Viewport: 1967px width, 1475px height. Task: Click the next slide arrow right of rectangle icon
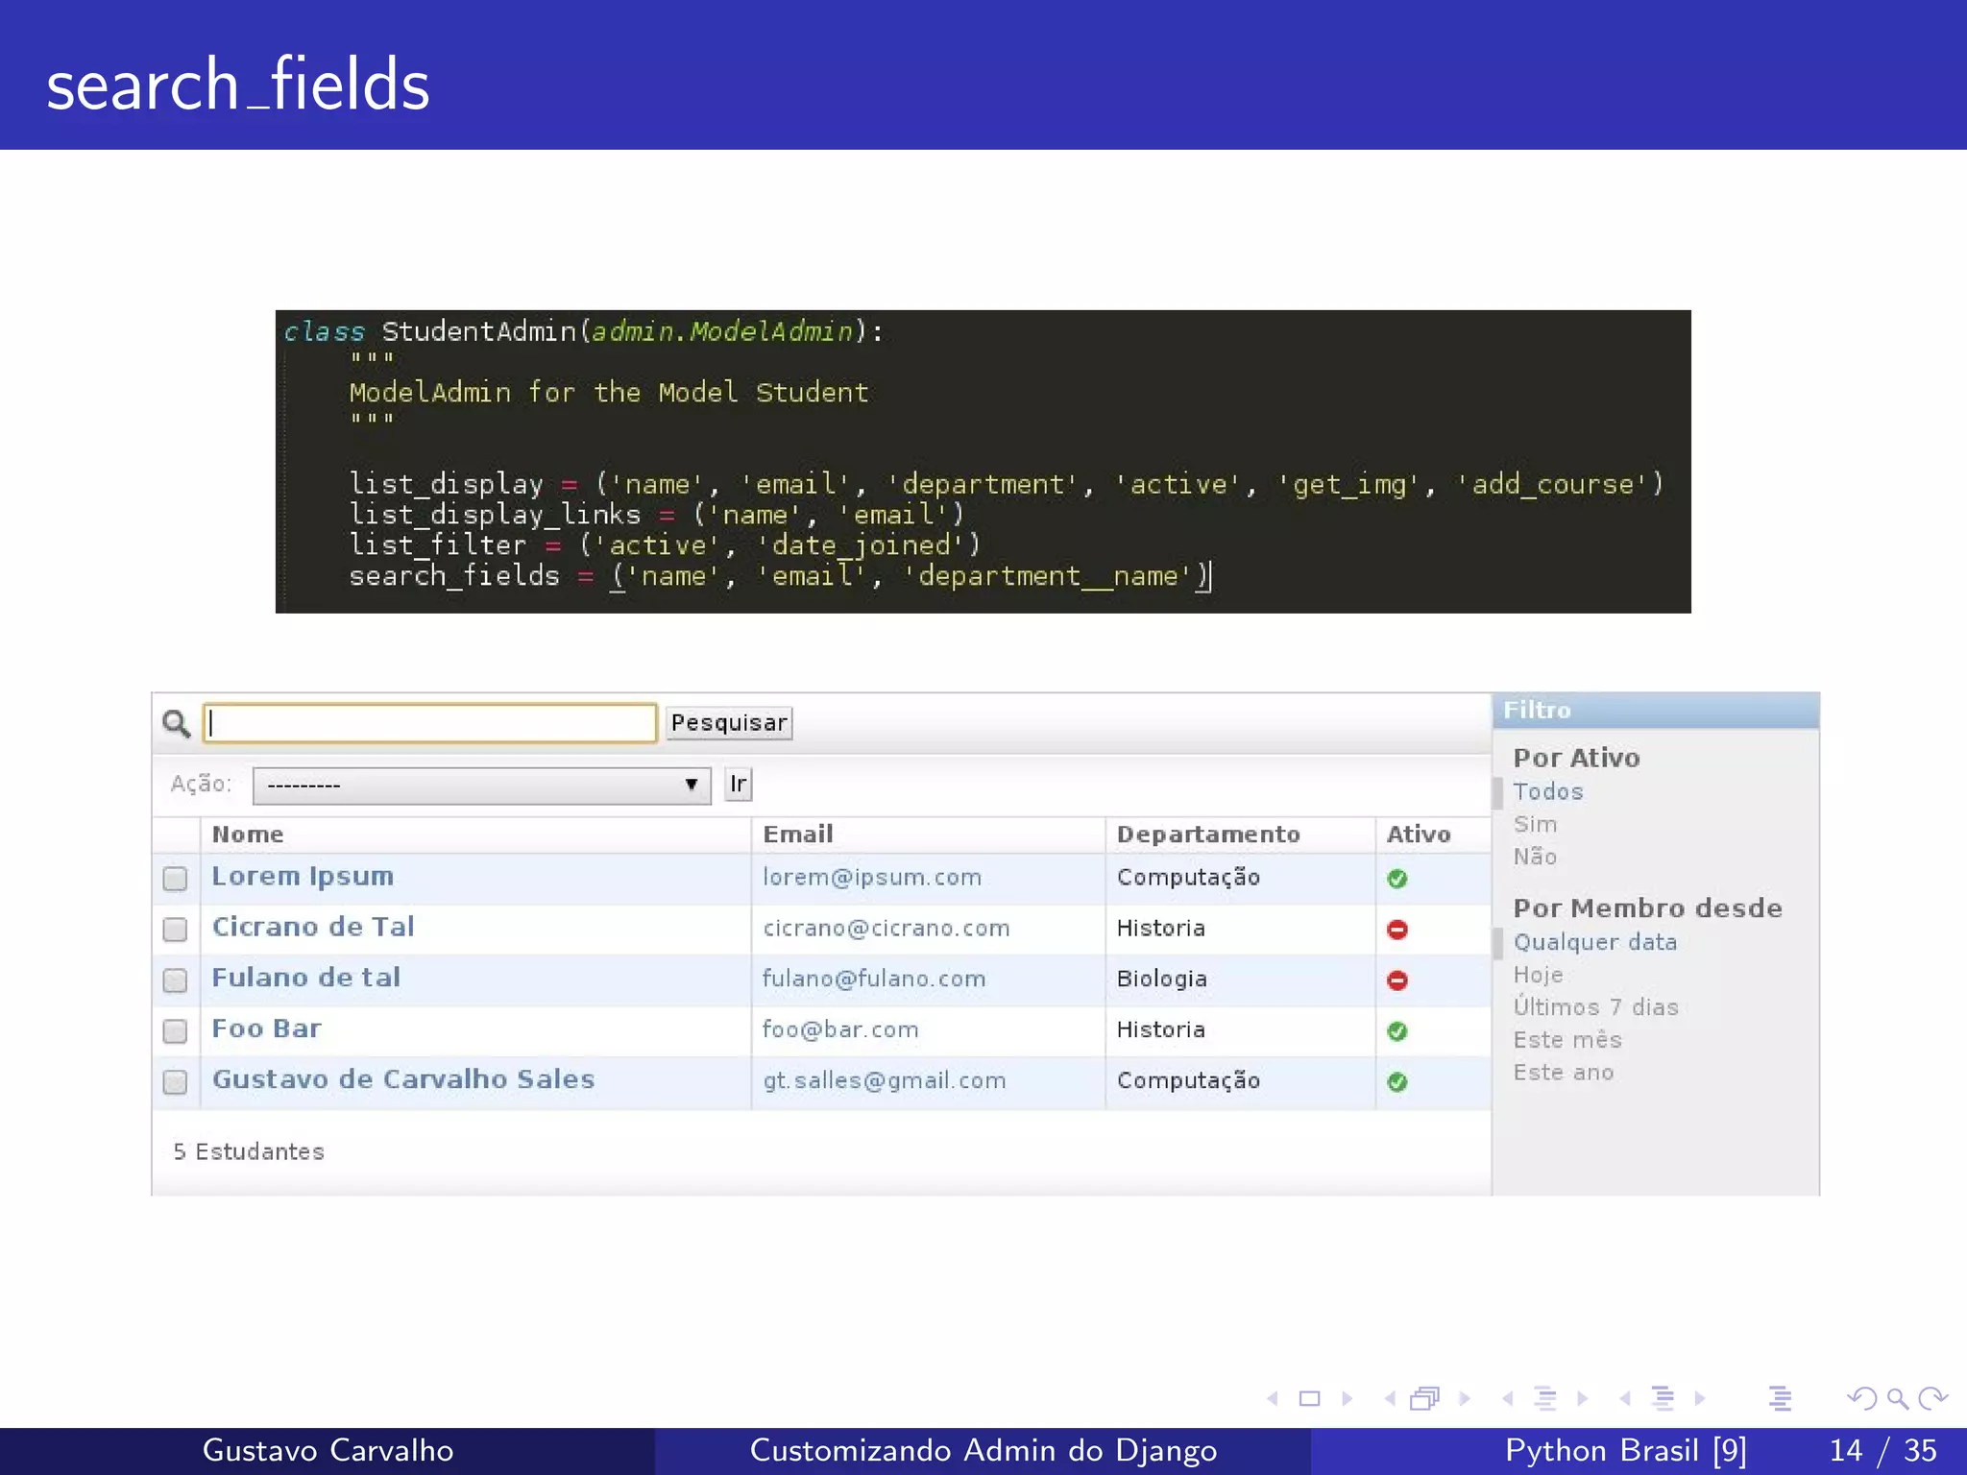[x=1347, y=1399]
